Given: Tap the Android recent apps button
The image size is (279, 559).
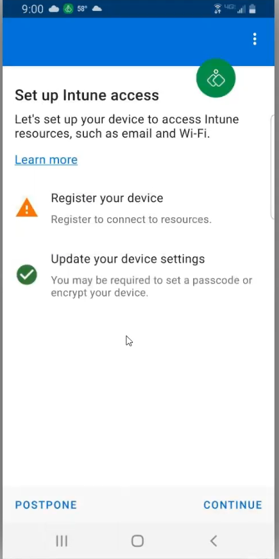Looking at the screenshot, I should [62, 541].
